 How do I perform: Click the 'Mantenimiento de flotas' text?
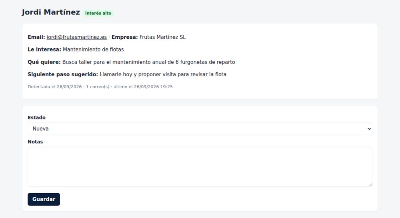click(x=93, y=50)
